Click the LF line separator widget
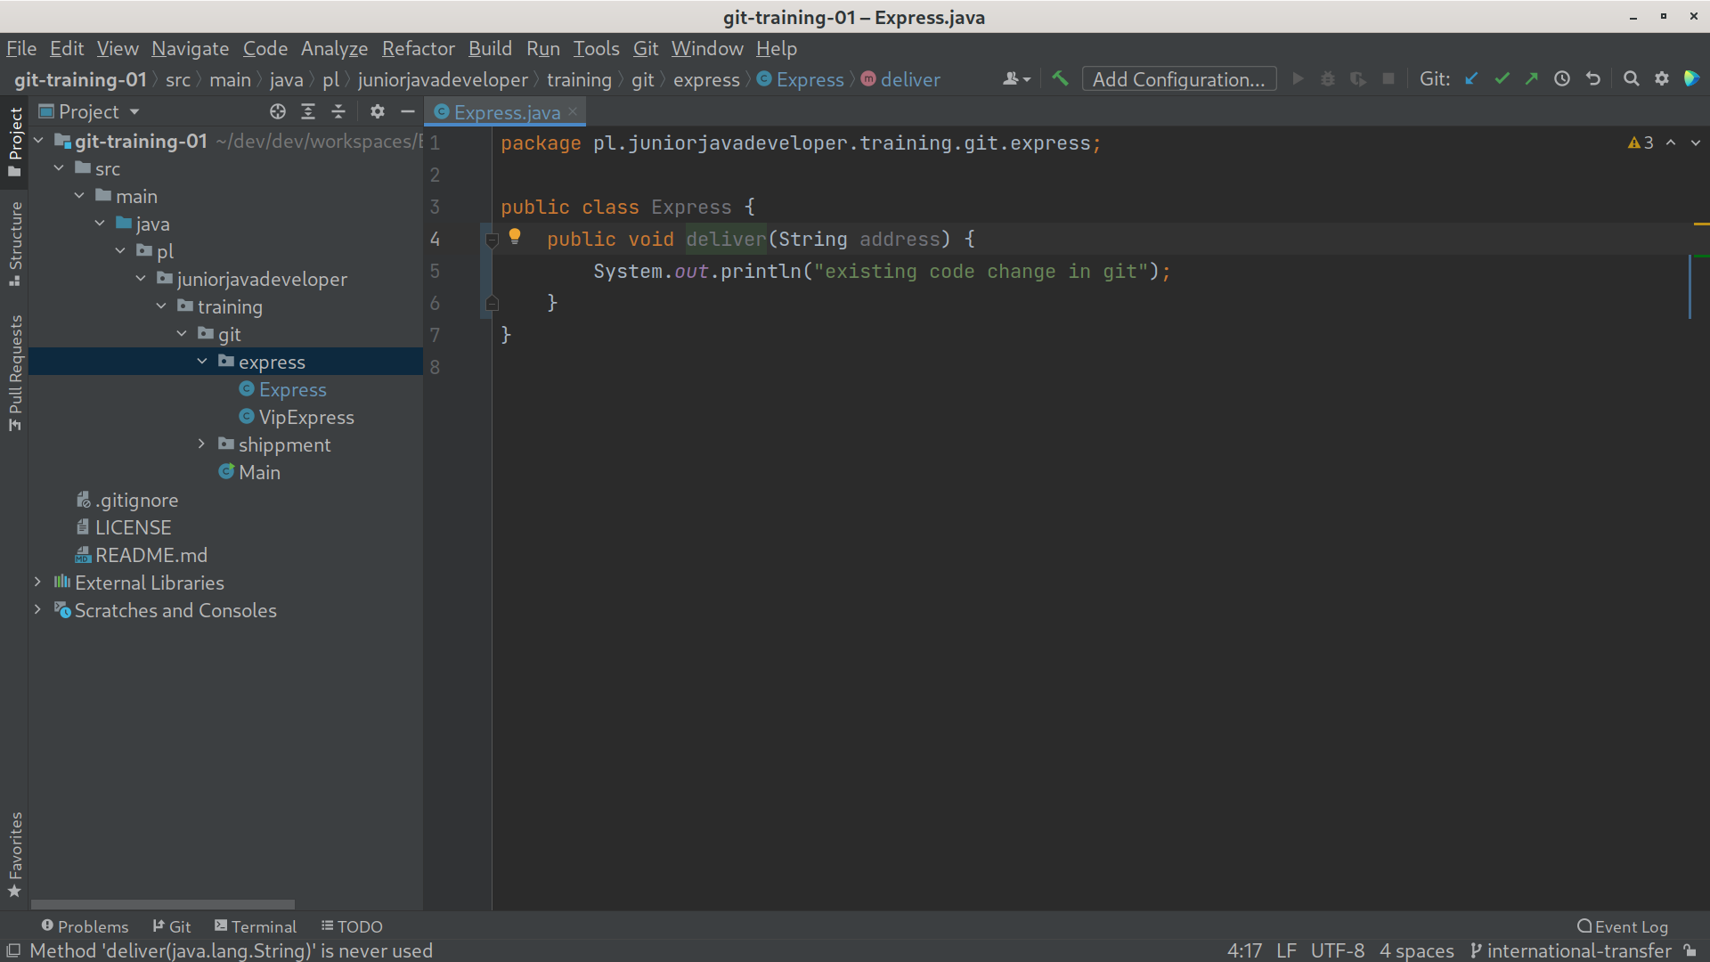This screenshot has width=1710, height=962. click(1286, 950)
